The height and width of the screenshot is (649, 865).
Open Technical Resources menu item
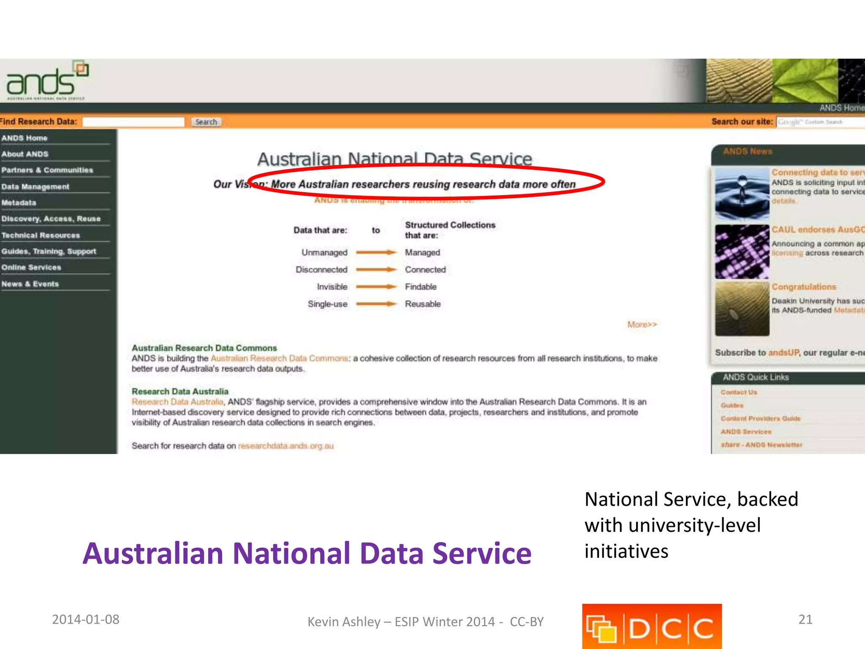41,235
